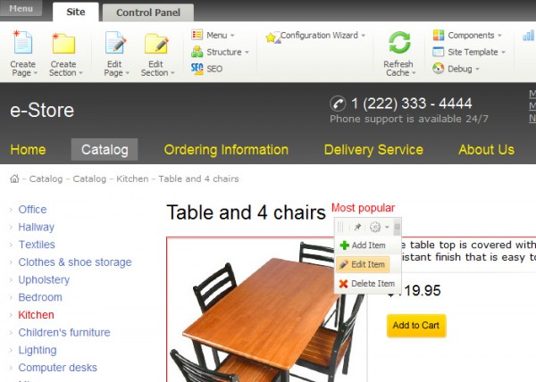Click the phone icon beside the support number
Screen dimensions: 536x382
pos(338,104)
